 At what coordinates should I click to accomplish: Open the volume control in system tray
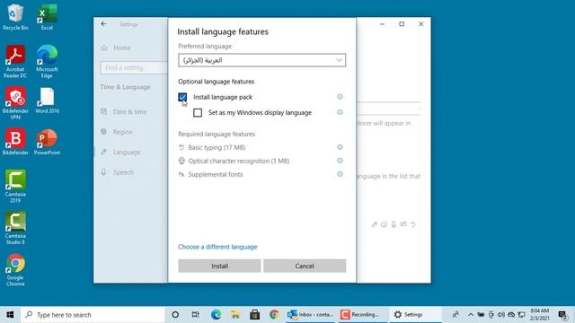pyautogui.click(x=501, y=315)
